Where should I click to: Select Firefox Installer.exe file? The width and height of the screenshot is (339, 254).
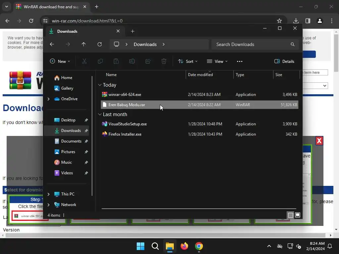click(x=200, y=134)
